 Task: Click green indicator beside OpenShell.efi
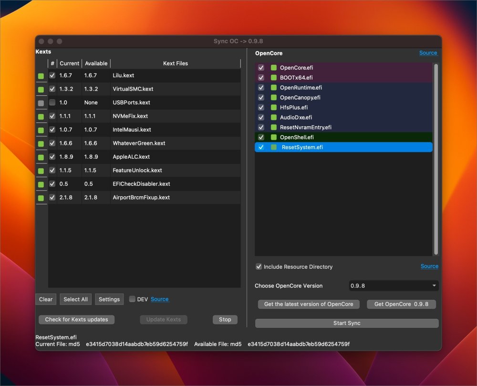[x=274, y=137]
